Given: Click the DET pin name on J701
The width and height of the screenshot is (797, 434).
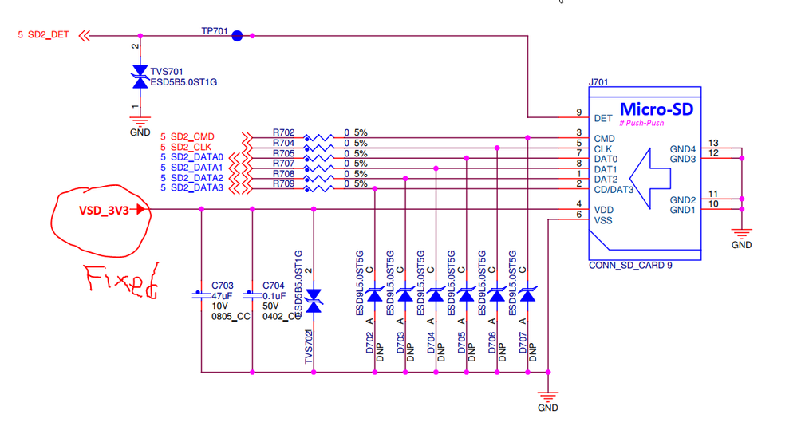Looking at the screenshot, I should [603, 118].
